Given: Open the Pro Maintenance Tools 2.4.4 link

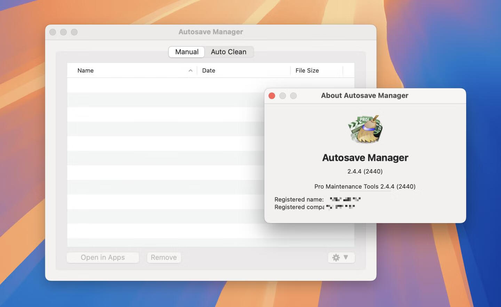Looking at the screenshot, I should [x=365, y=187].
